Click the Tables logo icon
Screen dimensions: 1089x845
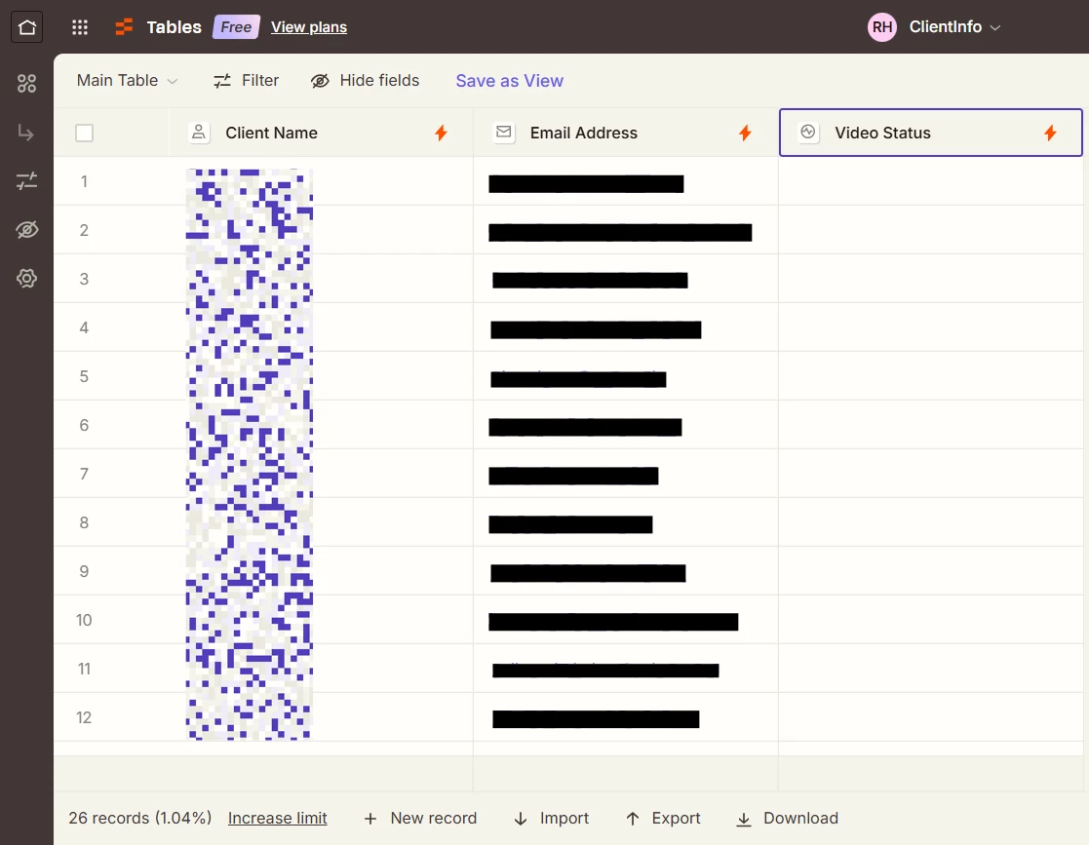click(x=125, y=27)
